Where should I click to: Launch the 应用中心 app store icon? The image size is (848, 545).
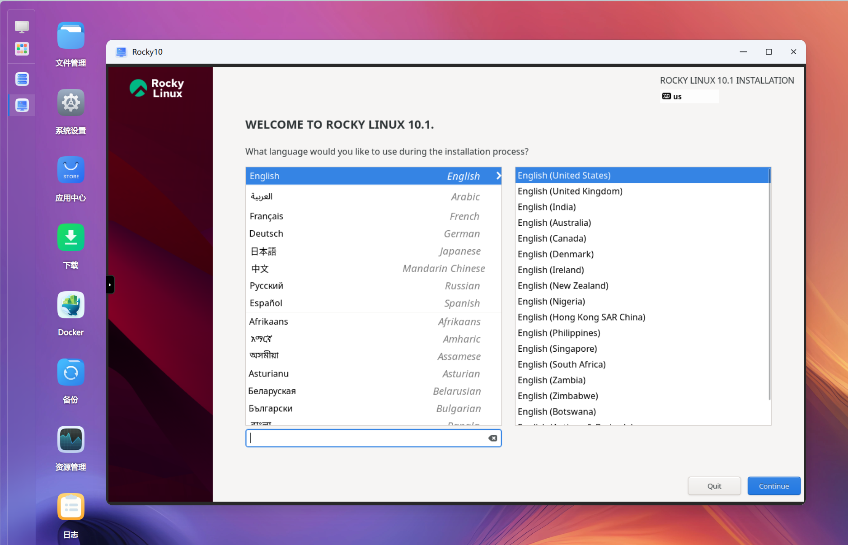[x=70, y=170]
